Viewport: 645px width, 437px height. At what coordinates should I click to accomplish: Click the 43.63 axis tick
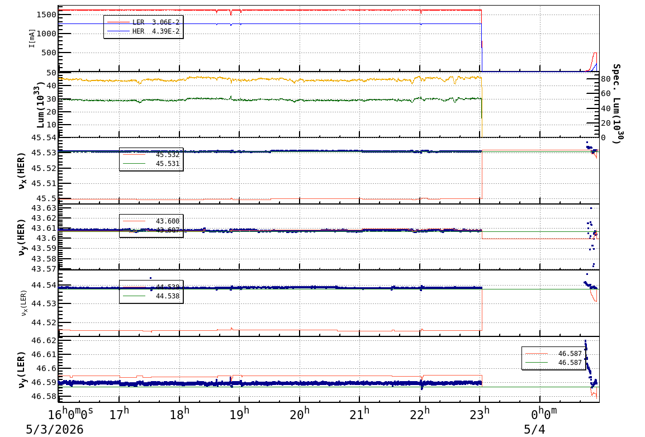tap(44, 208)
